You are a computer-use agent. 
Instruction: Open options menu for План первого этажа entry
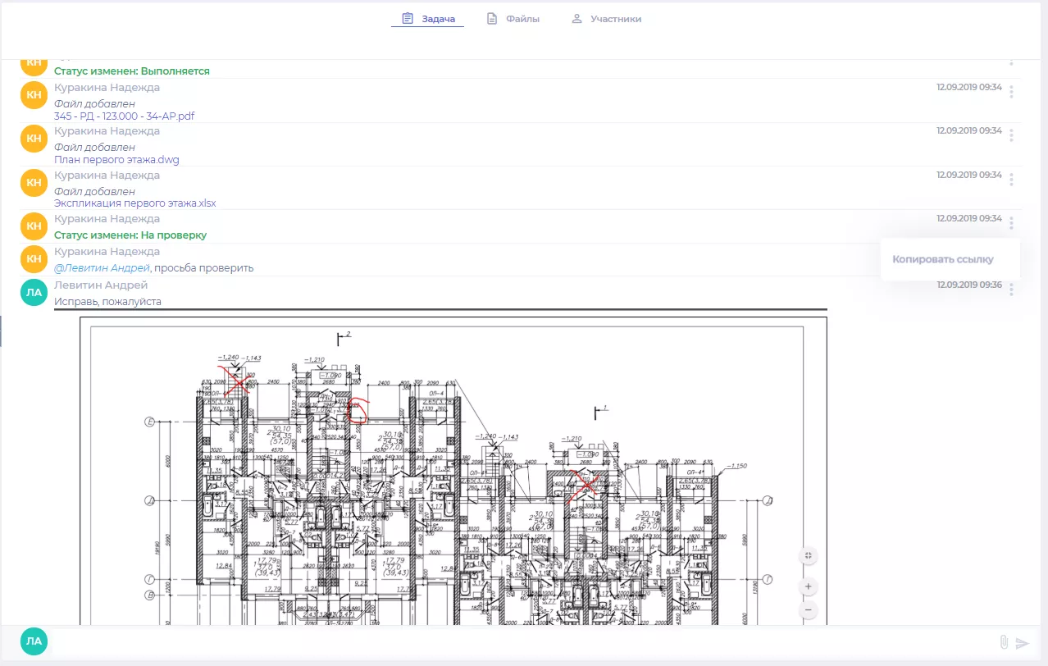(1011, 135)
